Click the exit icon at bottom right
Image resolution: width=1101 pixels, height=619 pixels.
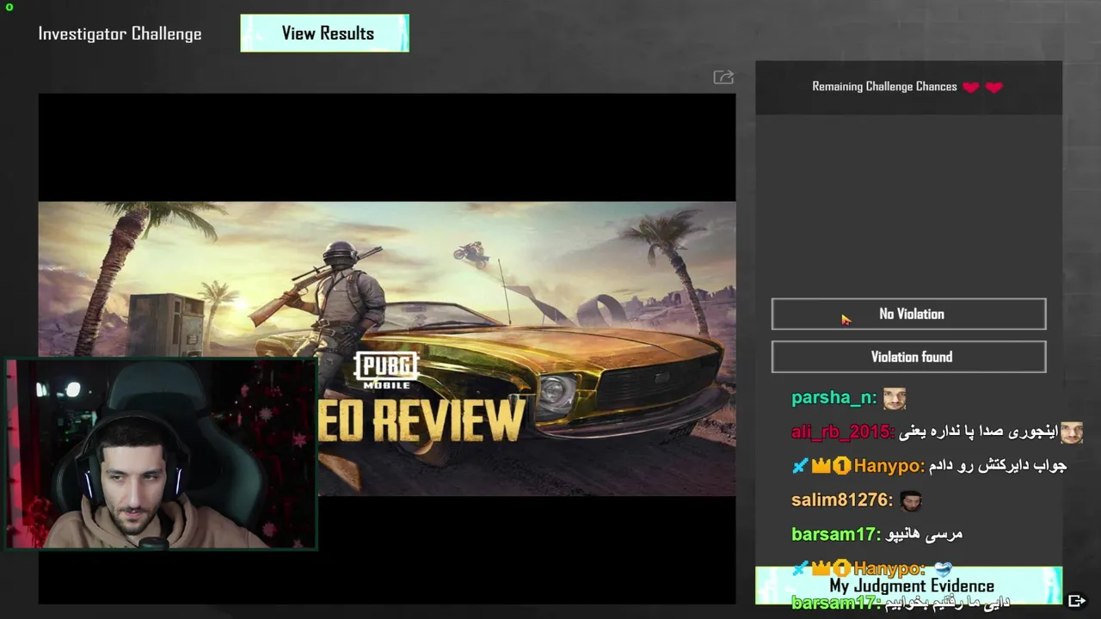(1076, 601)
